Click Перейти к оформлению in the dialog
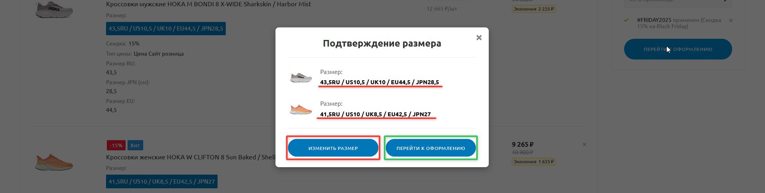The width and height of the screenshot is (765, 193). point(430,148)
